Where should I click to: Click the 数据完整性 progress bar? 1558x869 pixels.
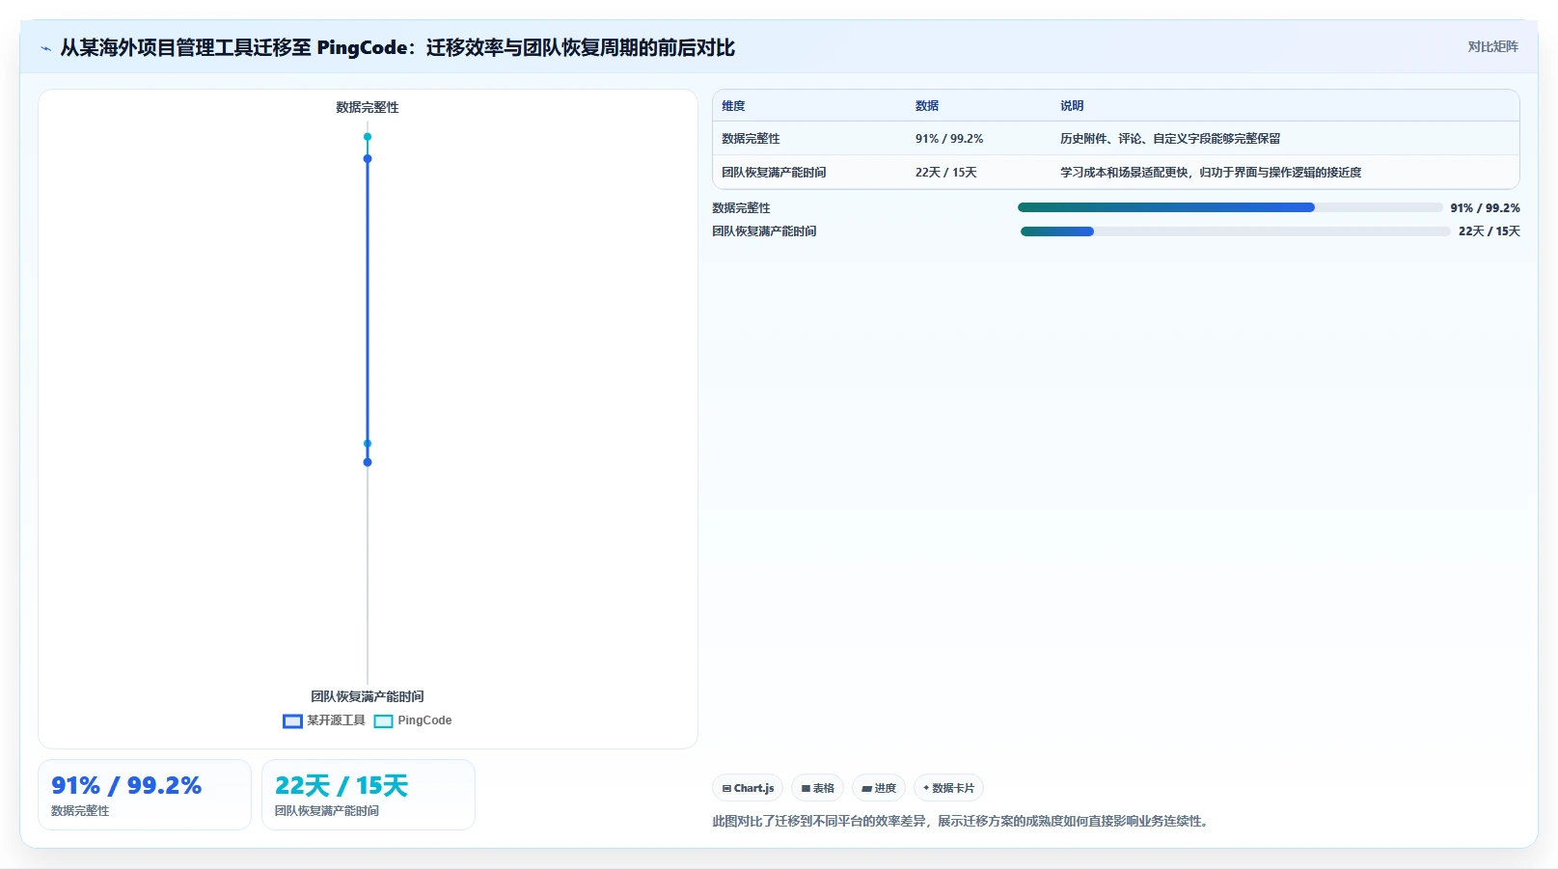1230,207
